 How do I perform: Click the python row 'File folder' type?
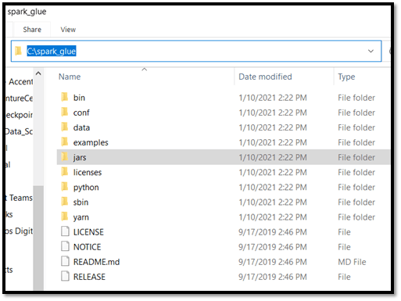coord(356,188)
